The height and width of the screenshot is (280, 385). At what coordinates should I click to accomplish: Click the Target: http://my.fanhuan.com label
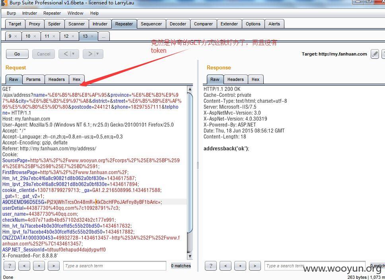pos(334,54)
